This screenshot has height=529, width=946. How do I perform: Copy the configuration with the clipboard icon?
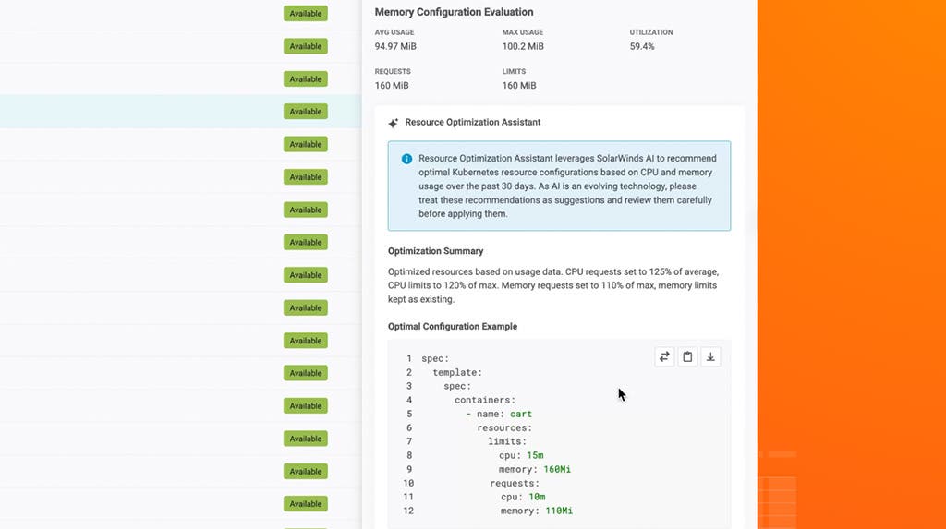coord(687,356)
